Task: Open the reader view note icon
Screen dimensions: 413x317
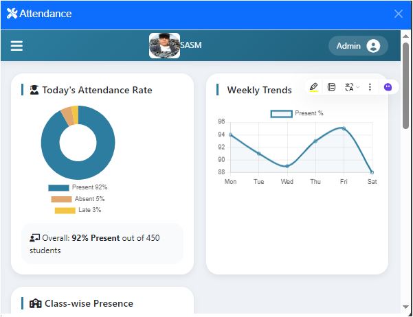Action: (x=331, y=87)
